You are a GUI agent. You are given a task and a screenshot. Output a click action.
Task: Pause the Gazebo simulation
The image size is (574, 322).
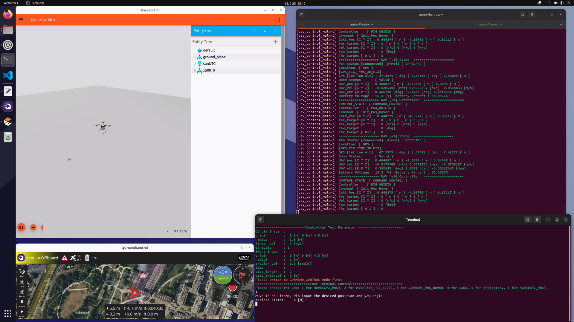coord(21,227)
